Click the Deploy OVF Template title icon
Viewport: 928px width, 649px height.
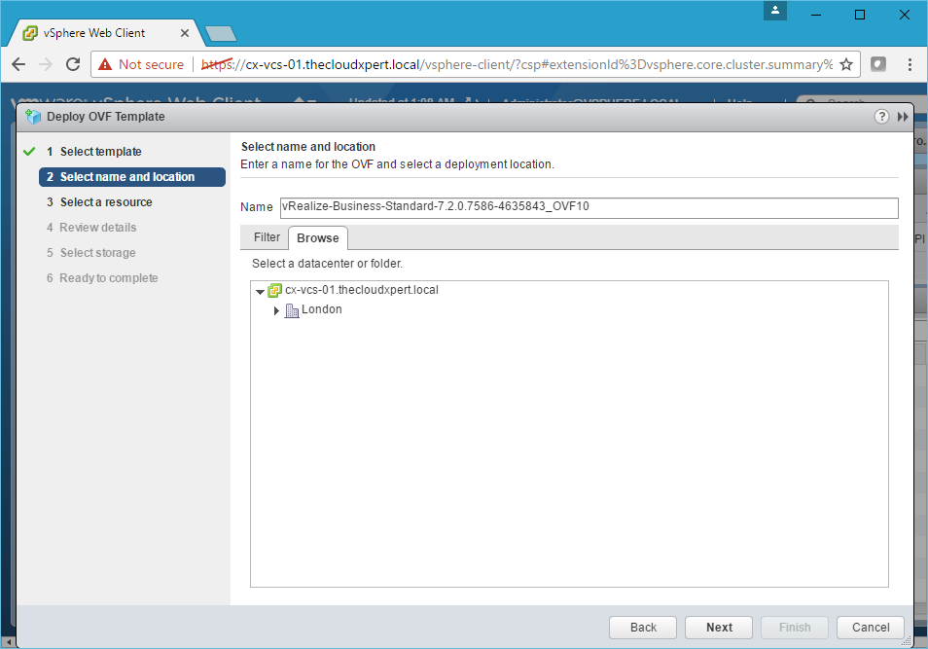[34, 117]
